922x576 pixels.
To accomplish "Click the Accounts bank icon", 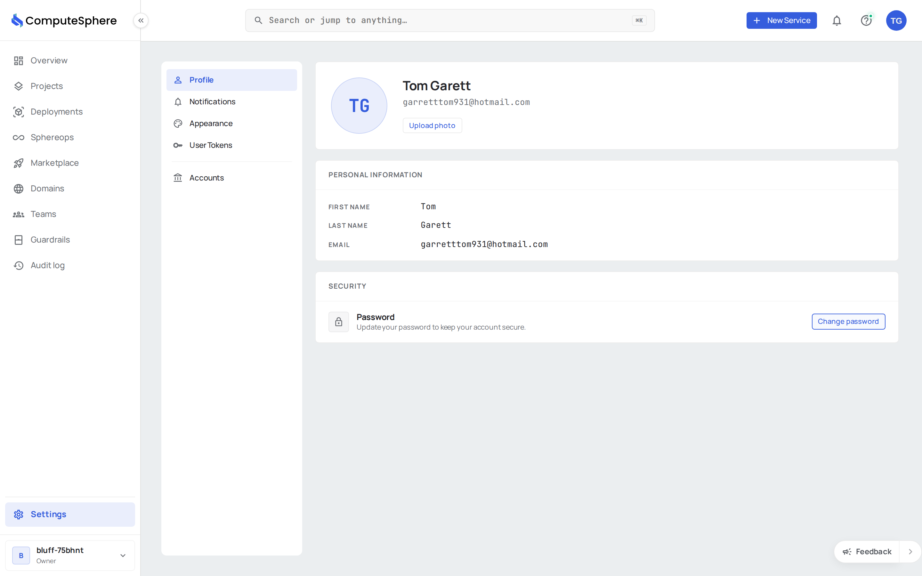I will coord(178,178).
